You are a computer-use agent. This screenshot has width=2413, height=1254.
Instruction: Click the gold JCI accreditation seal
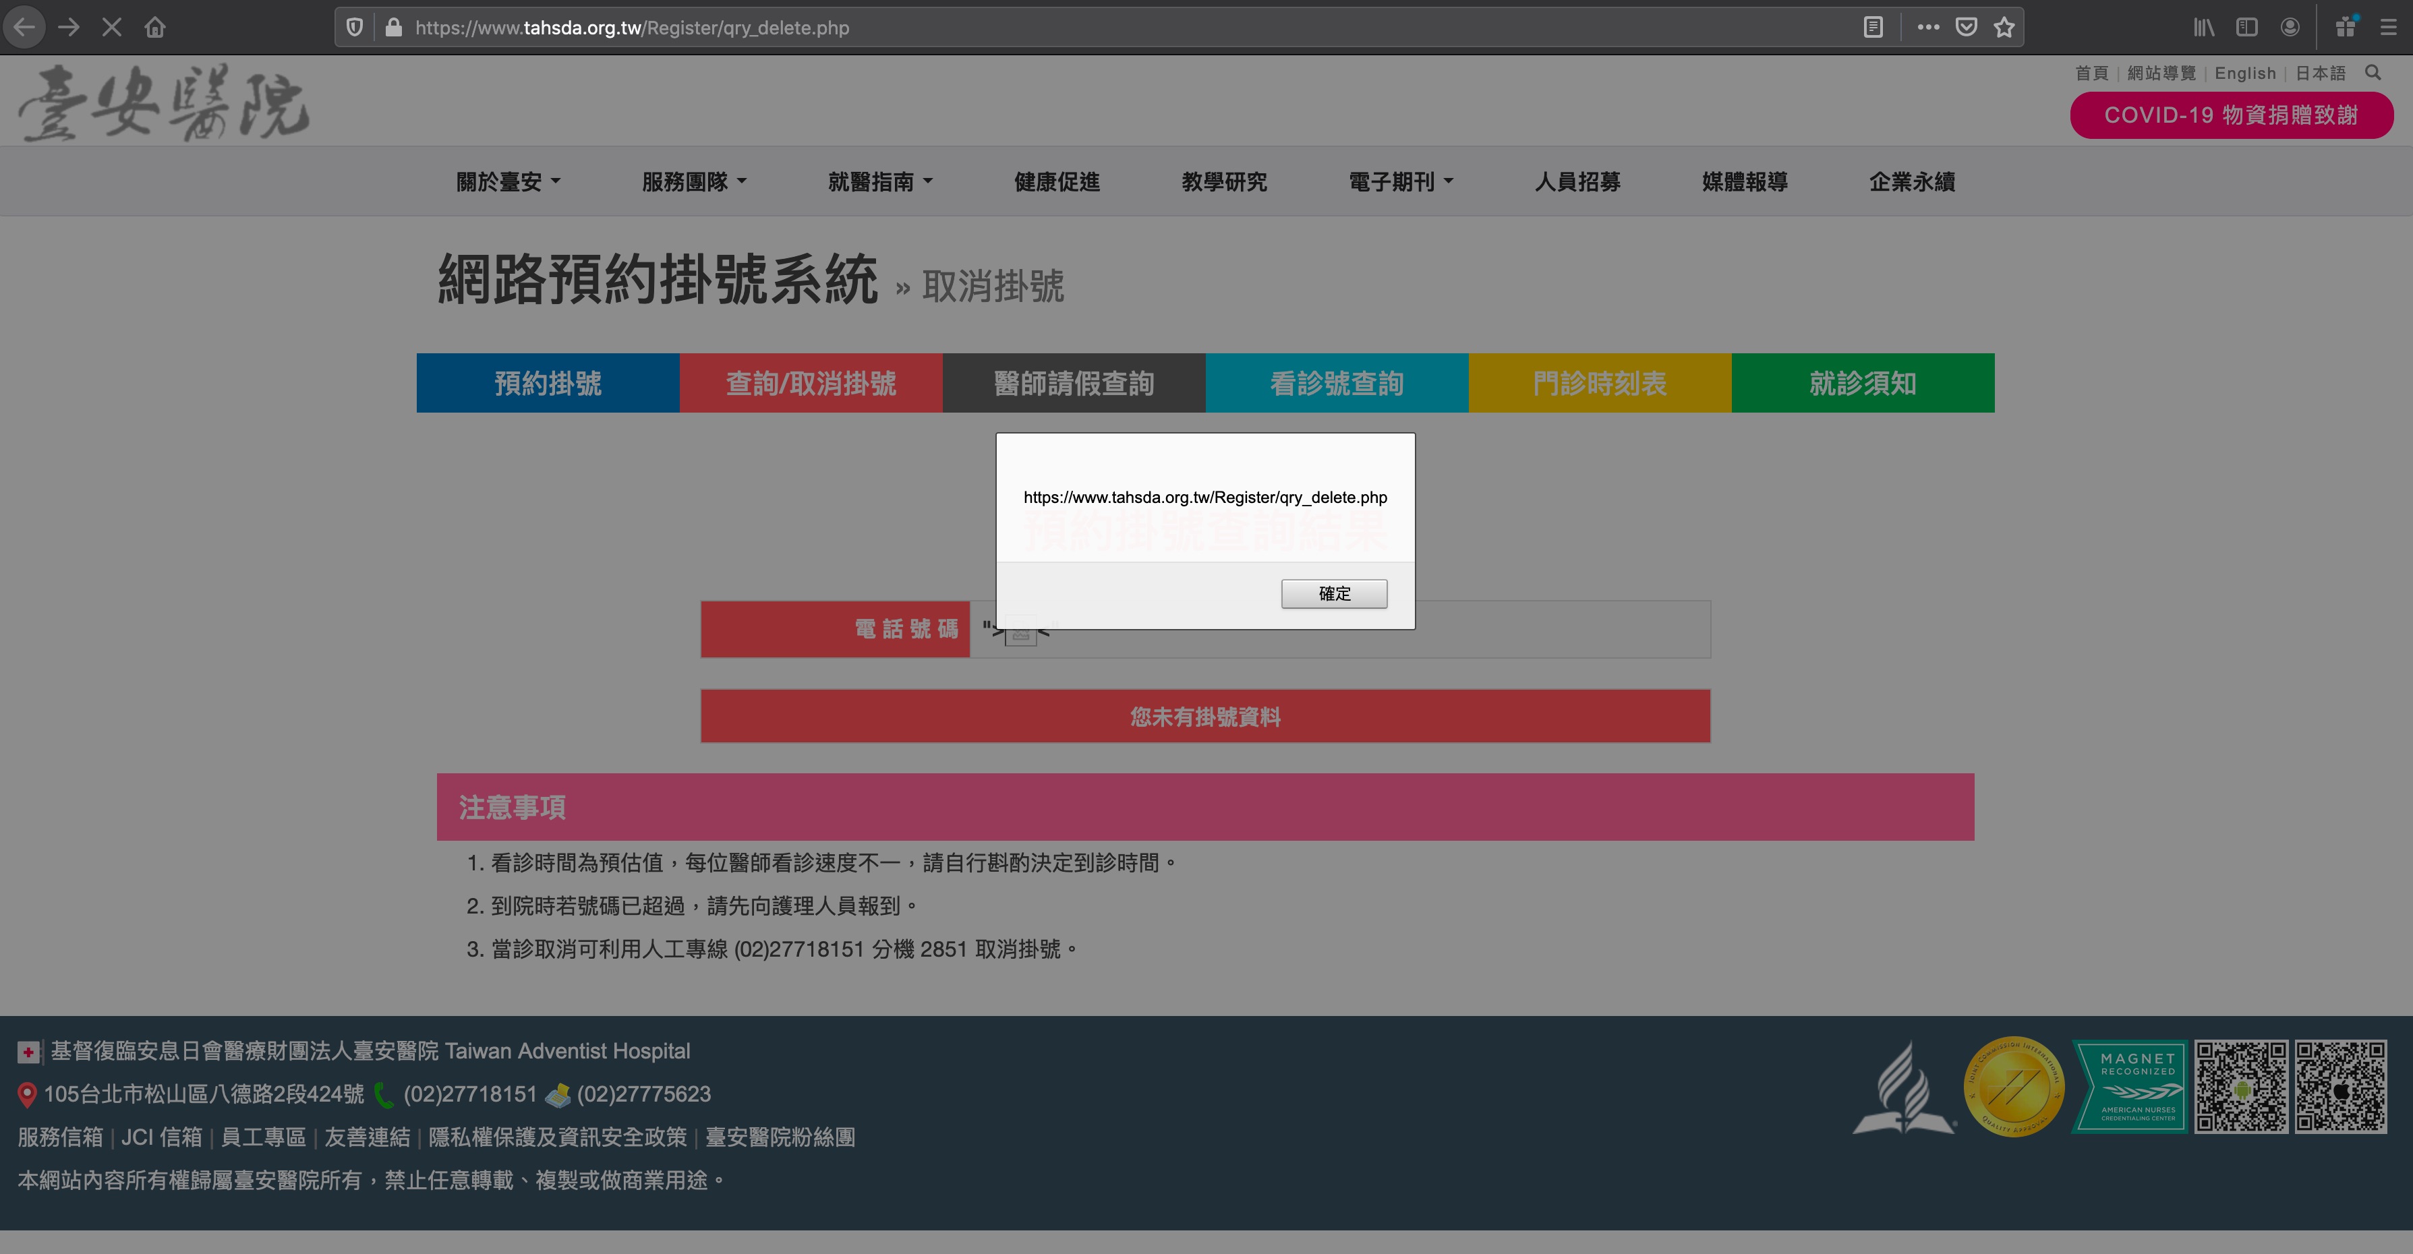(x=2014, y=1086)
